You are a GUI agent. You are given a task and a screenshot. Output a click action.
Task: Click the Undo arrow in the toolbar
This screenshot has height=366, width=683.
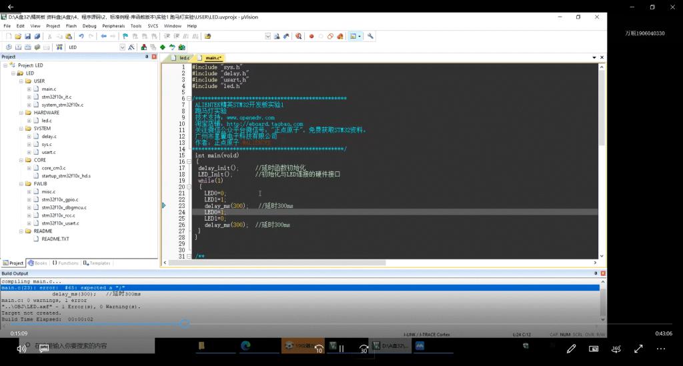tap(81, 36)
